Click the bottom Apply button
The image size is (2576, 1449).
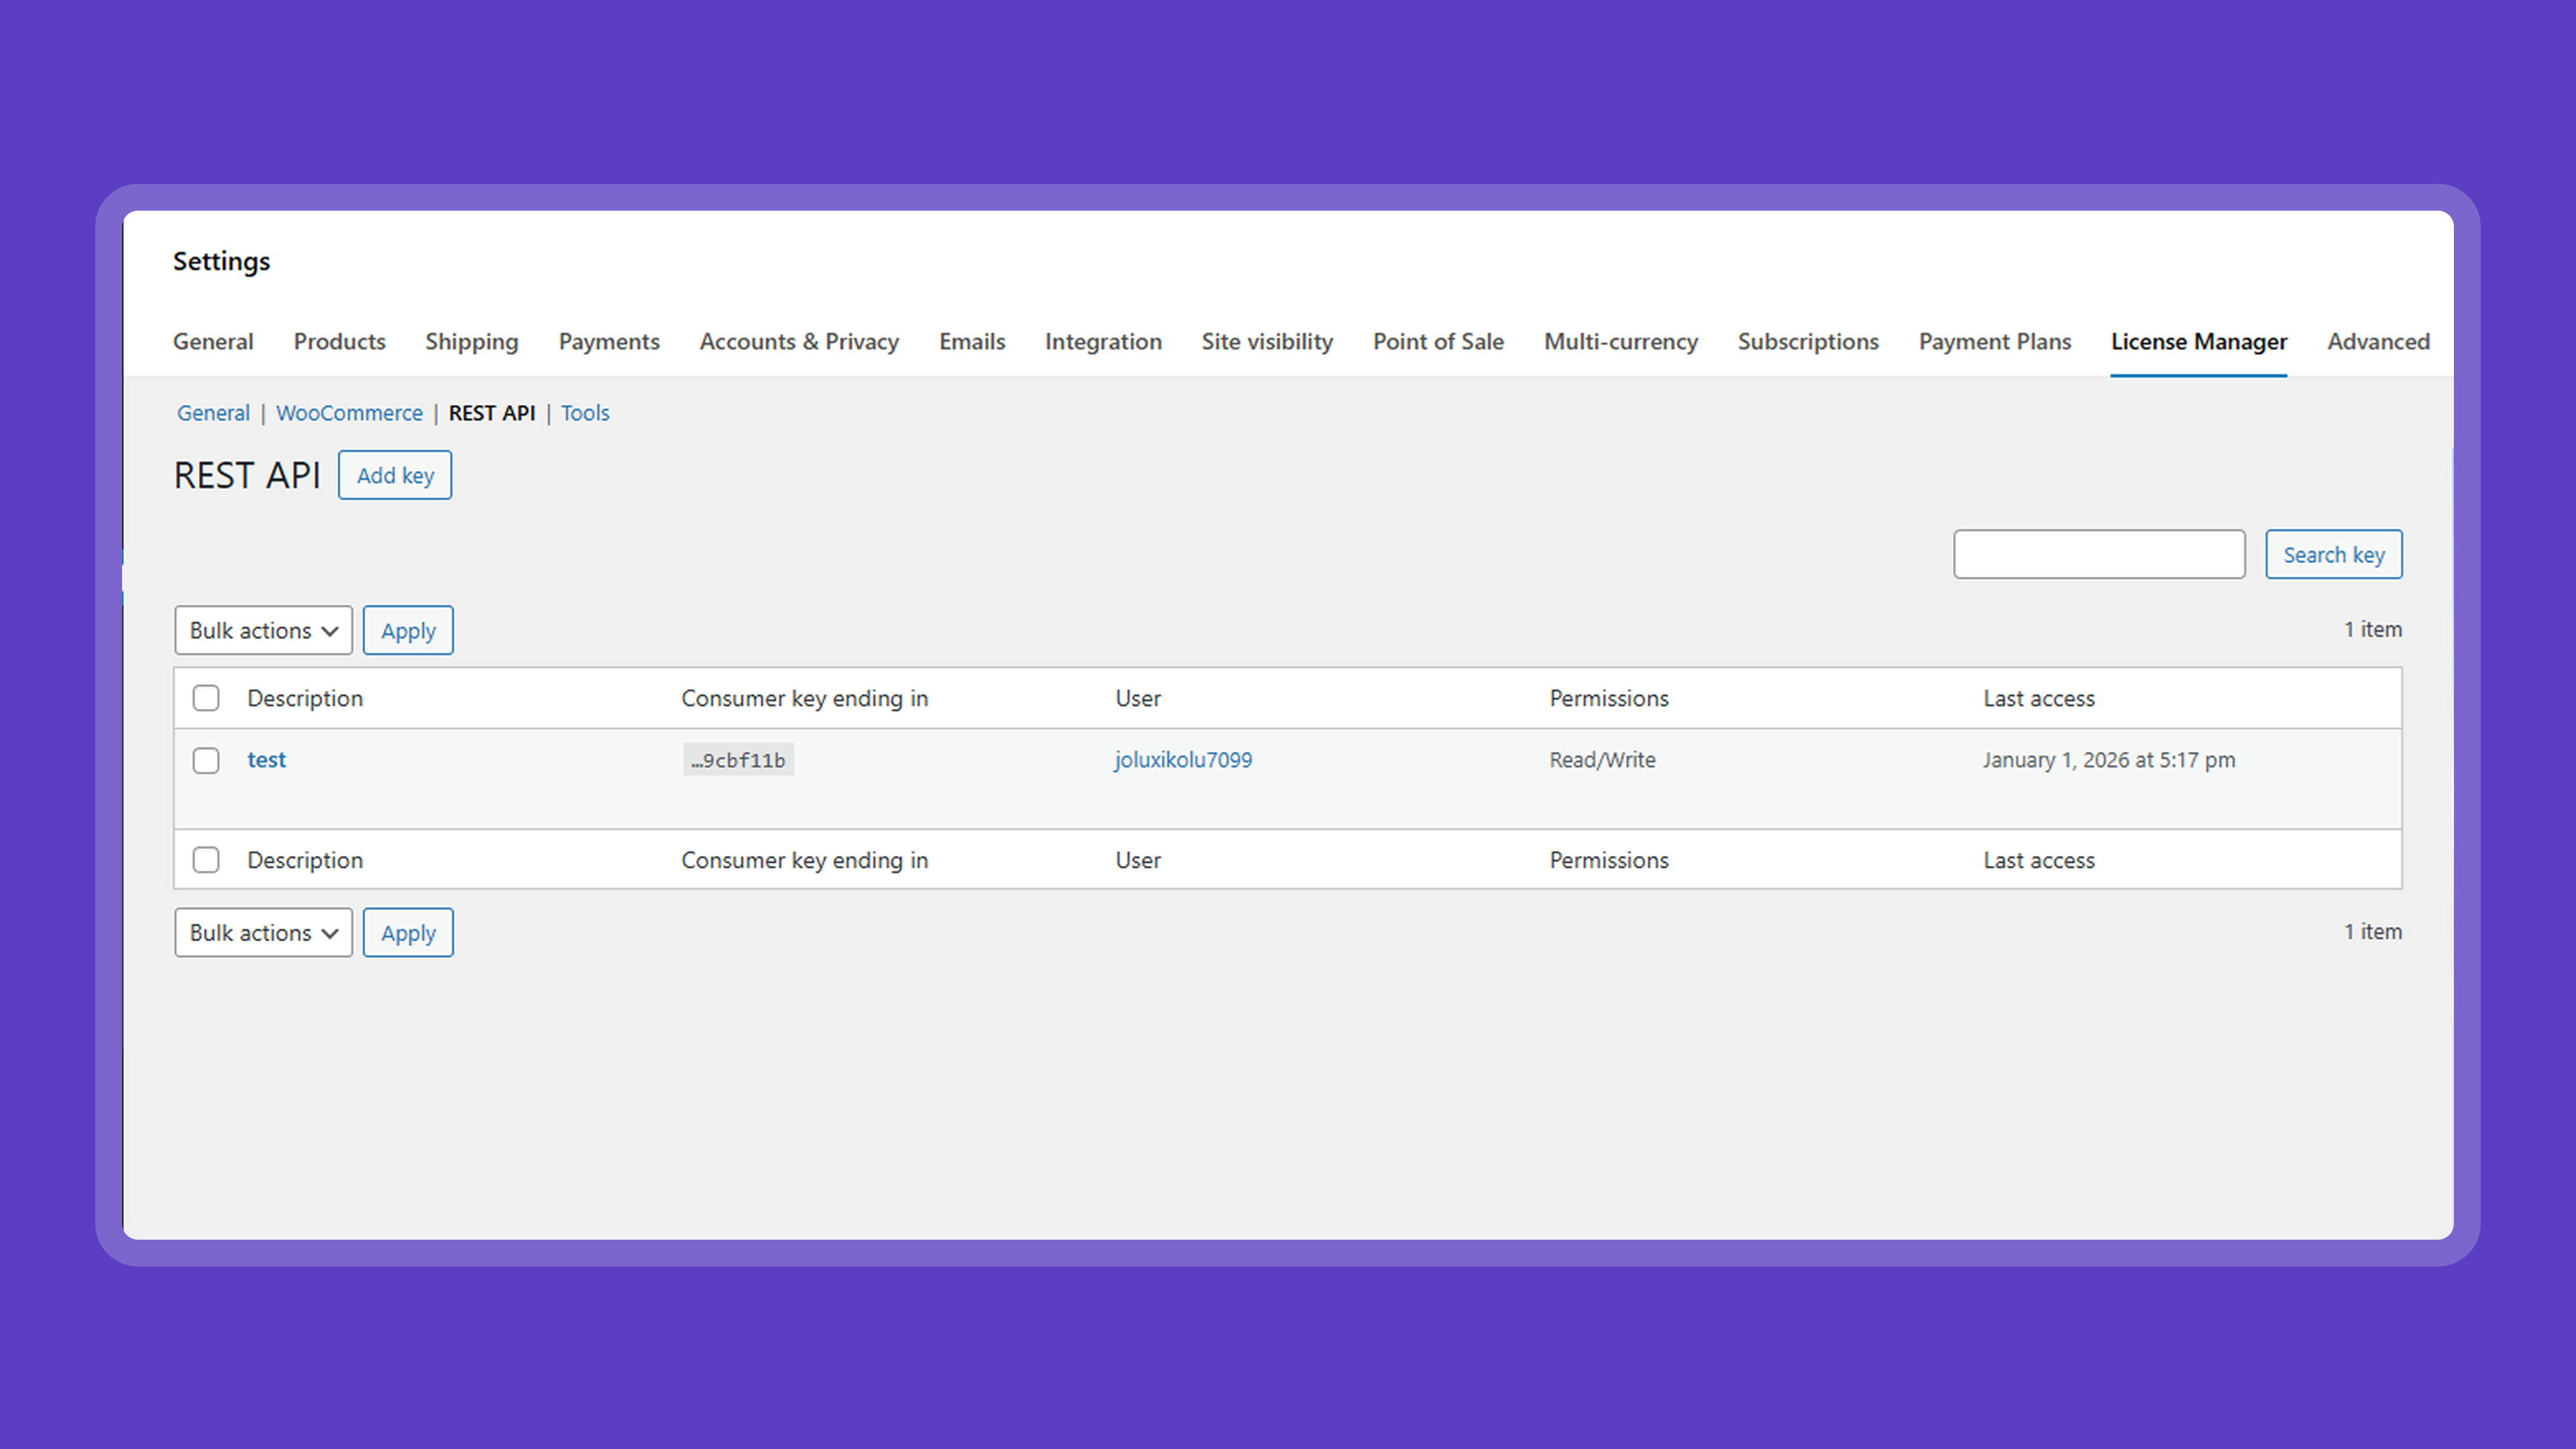408,933
